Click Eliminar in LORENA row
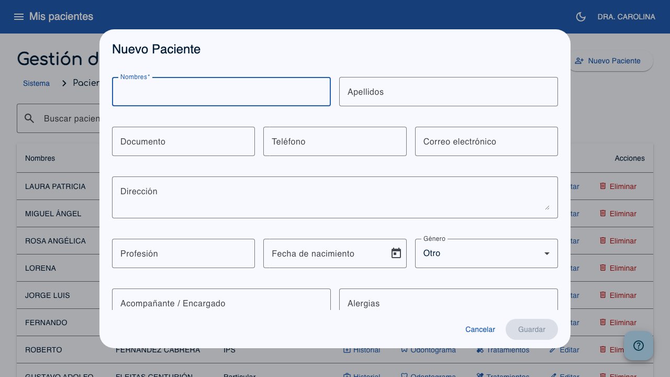 tap(618, 268)
